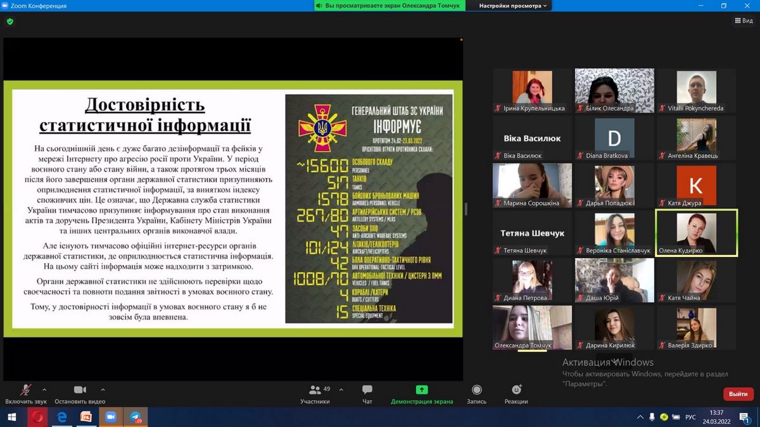Open PowerPoint from the taskbar

(86, 418)
